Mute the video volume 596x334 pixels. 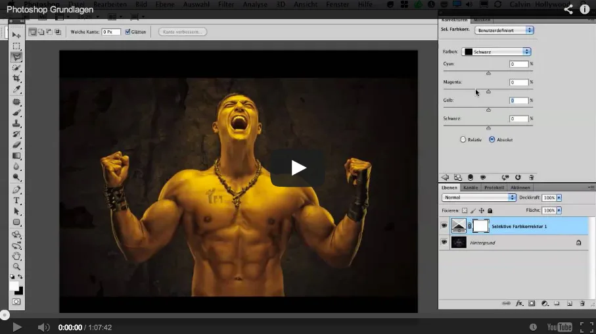pos(44,327)
